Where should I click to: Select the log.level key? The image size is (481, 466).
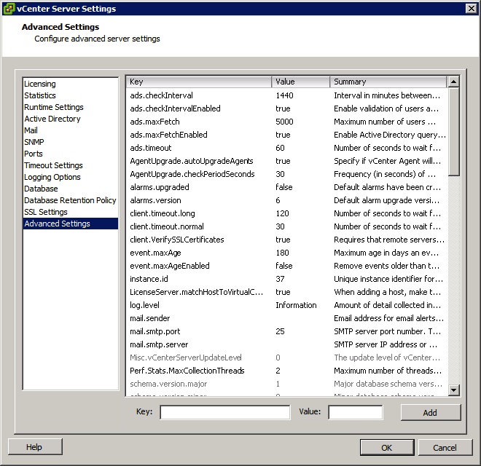coord(144,305)
